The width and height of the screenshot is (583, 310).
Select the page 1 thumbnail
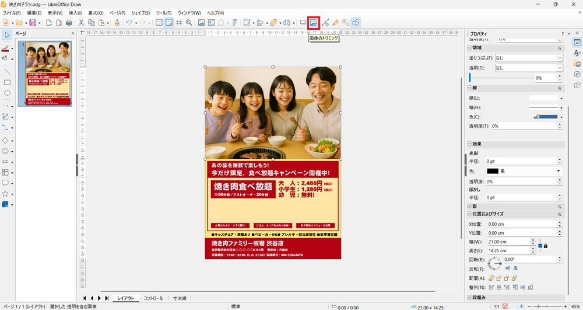click(x=45, y=74)
